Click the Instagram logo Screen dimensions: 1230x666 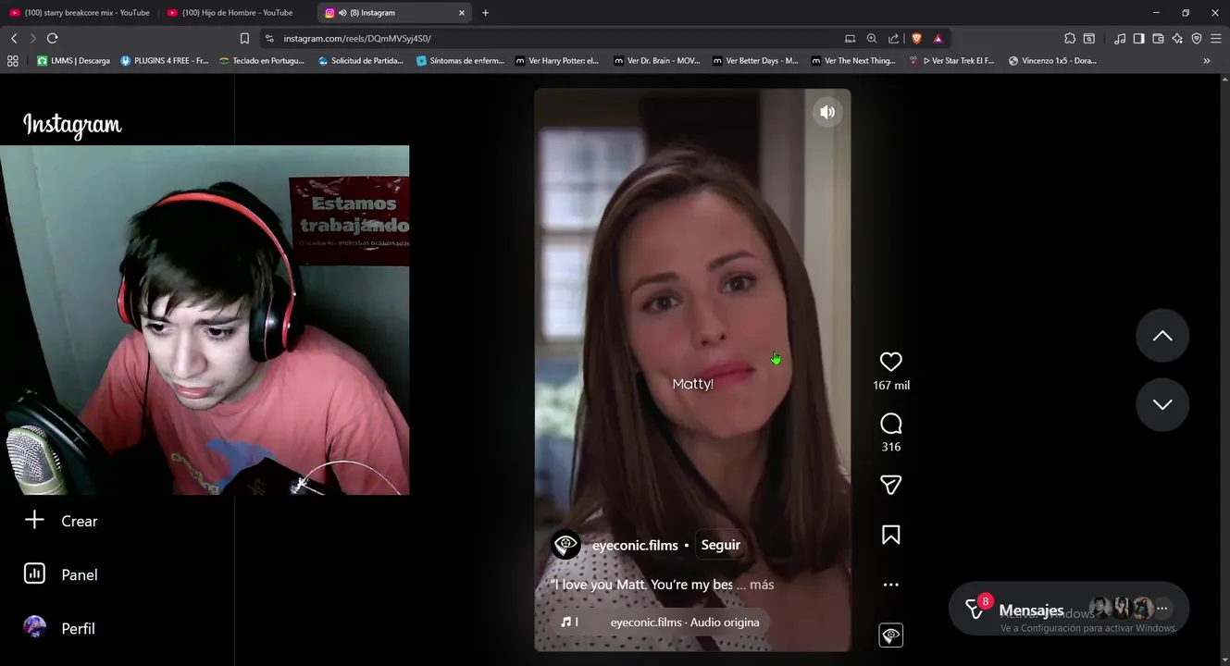72,125
